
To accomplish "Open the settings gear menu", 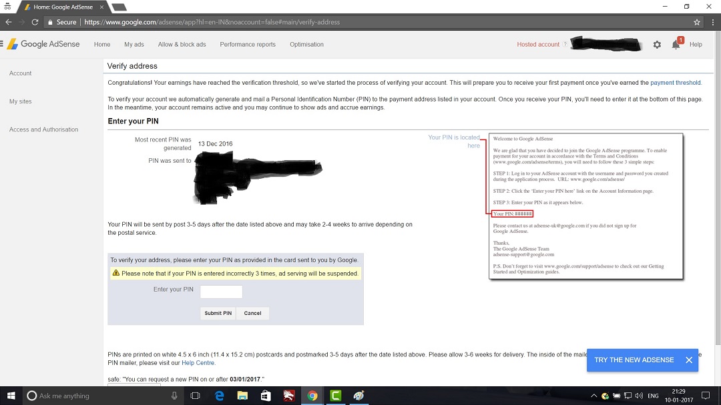I will click(x=657, y=45).
